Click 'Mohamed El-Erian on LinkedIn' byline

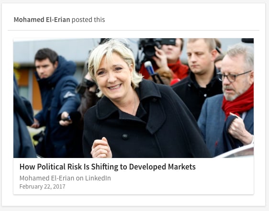click(65, 178)
